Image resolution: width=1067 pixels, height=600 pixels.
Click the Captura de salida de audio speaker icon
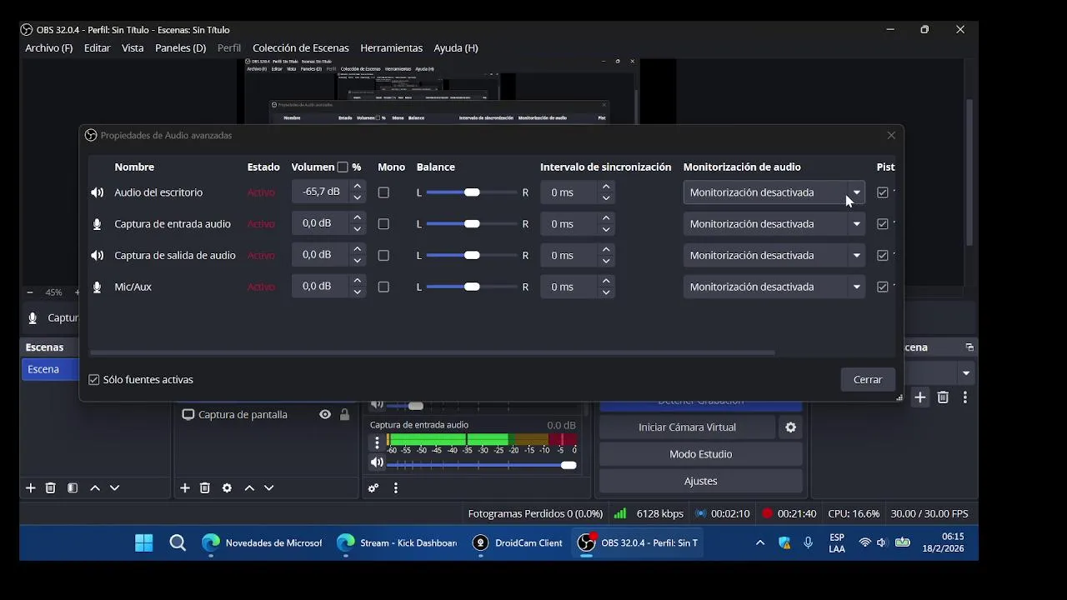98,256
